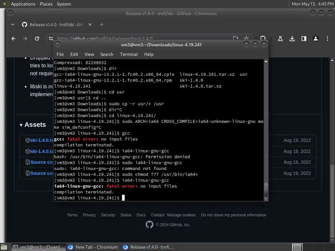Click the Aug 19, 2022 date of first asset
The height and width of the screenshot is (251, 335).
point(297,140)
